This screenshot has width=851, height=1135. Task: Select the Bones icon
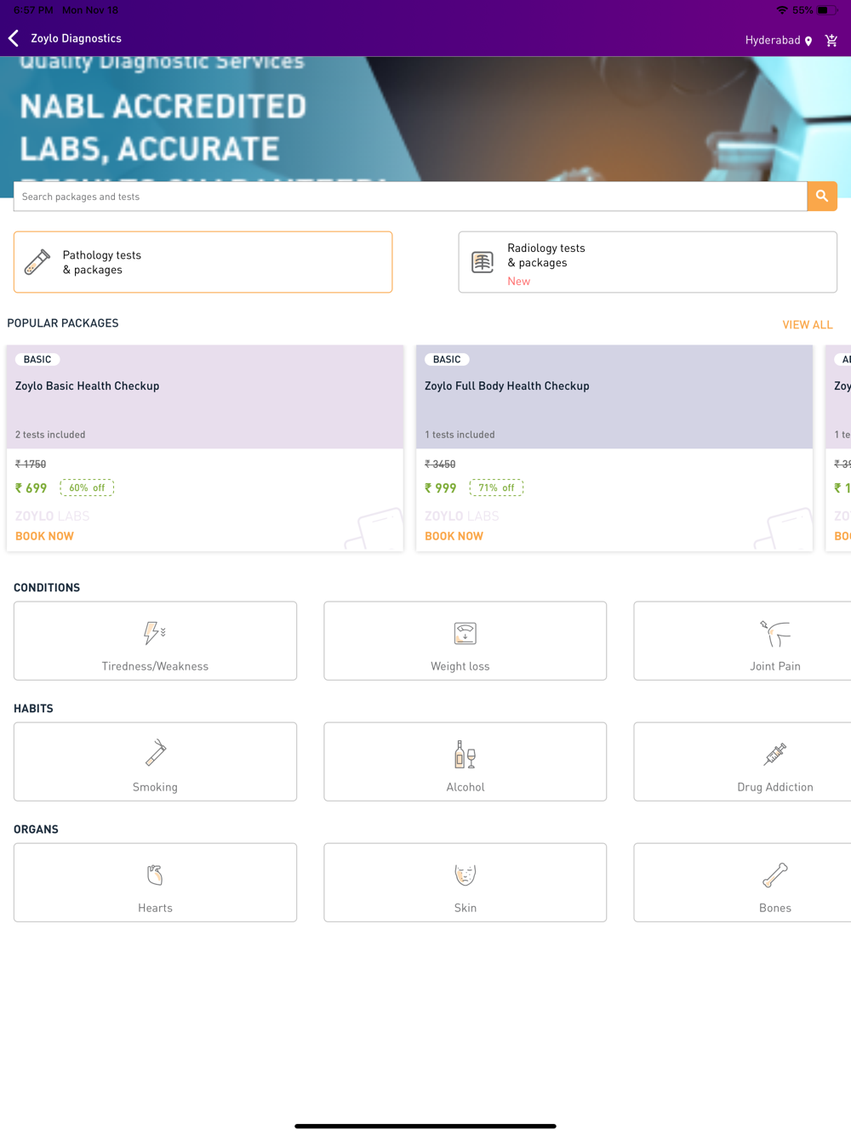[775, 875]
